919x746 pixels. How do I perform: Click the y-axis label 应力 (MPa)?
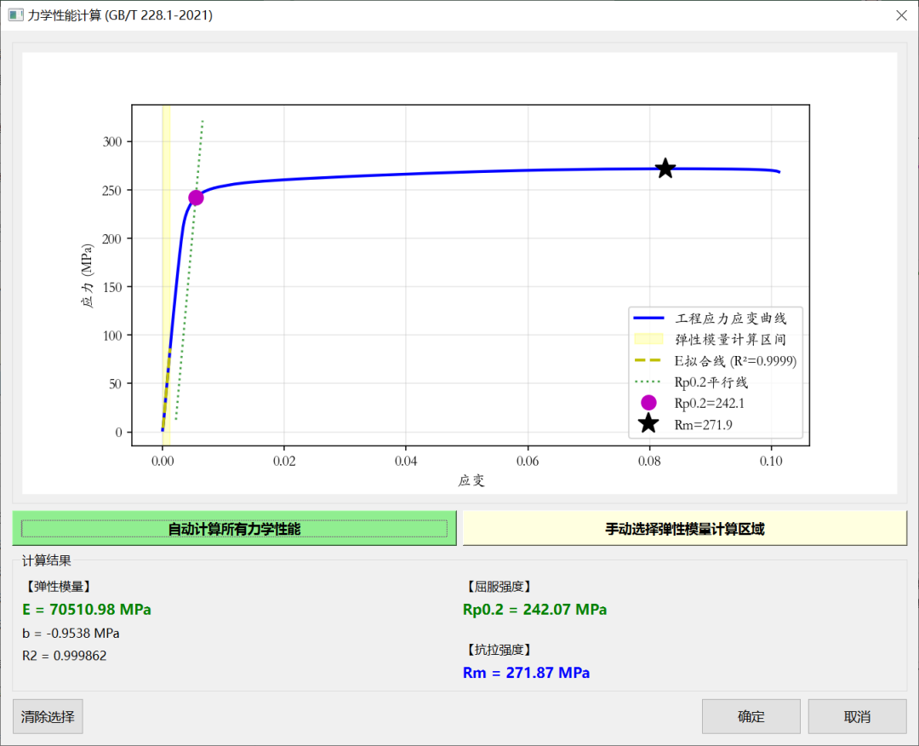point(87,276)
